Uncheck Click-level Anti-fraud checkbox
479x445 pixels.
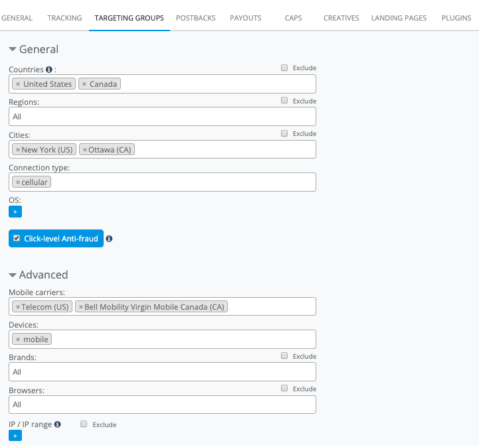coord(17,238)
